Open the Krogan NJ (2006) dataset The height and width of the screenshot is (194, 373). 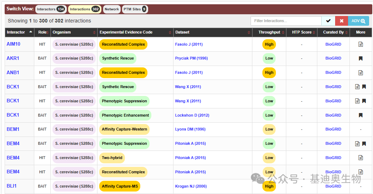click(191, 186)
